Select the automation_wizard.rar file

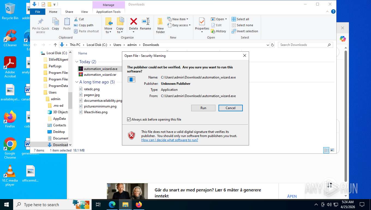[100, 74]
